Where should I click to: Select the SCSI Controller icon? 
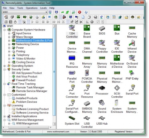tap(117, 88)
